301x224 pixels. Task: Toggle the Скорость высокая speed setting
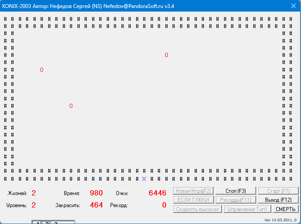[x=198, y=209]
